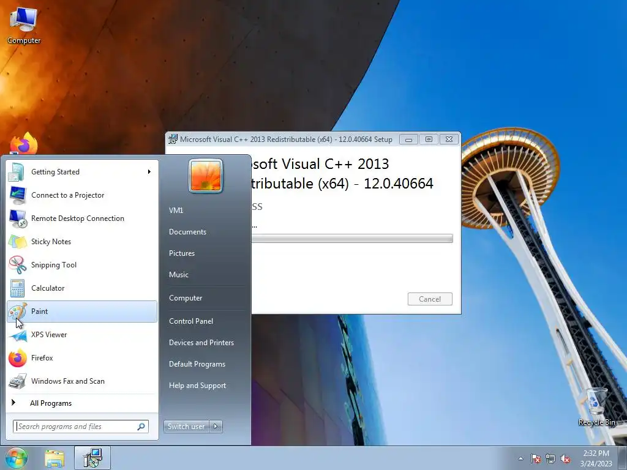
Task: Open Calculator from Start menu
Action: (82, 288)
